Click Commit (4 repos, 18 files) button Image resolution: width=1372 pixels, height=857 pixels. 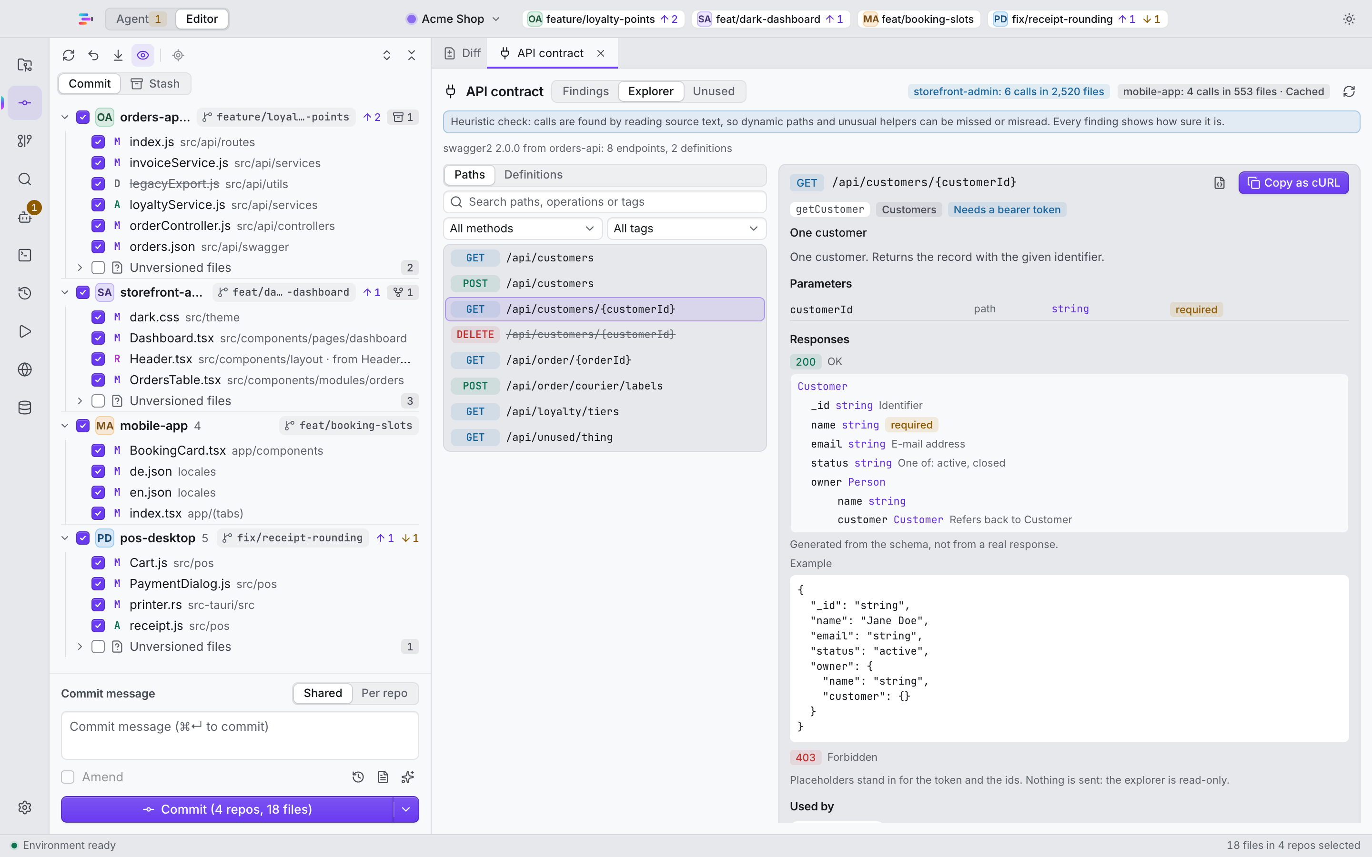coord(227,809)
